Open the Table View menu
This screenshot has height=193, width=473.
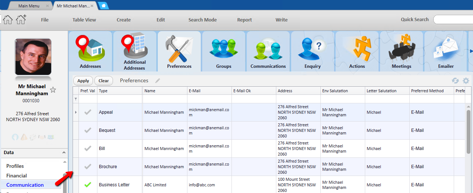pos(84,20)
